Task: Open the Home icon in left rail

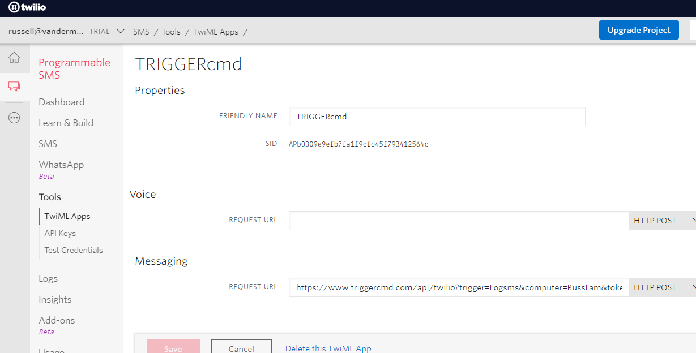Action: [14, 57]
